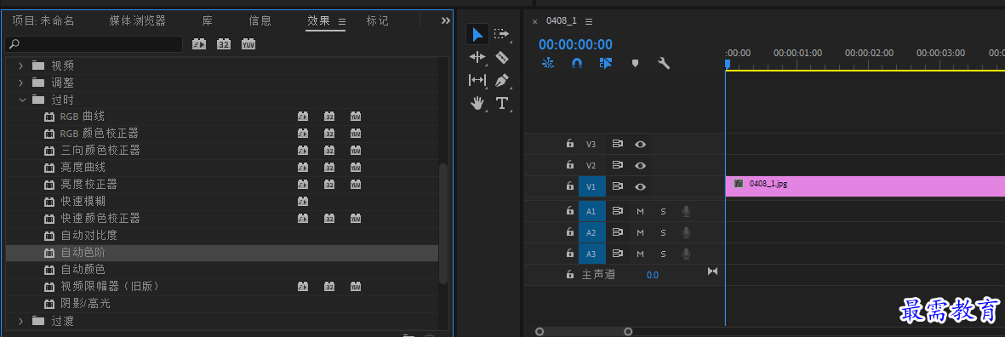Screen dimensions: 1005x337
Task: Switch to the 标记 tab
Action: click(x=378, y=21)
